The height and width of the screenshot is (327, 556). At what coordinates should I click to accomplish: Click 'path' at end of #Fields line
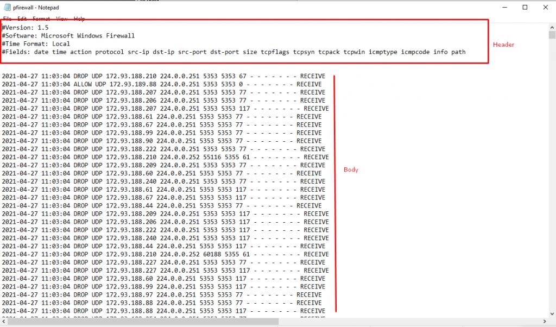[458, 52]
